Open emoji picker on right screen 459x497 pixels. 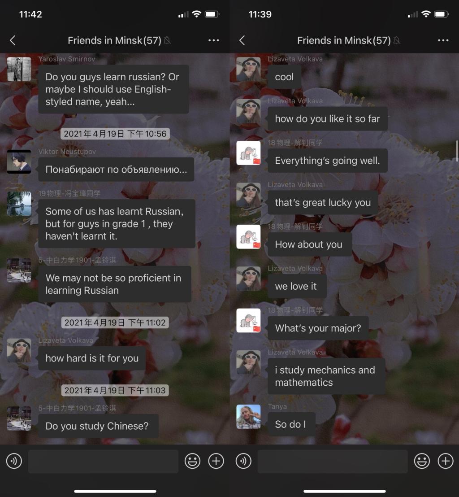coord(422,461)
